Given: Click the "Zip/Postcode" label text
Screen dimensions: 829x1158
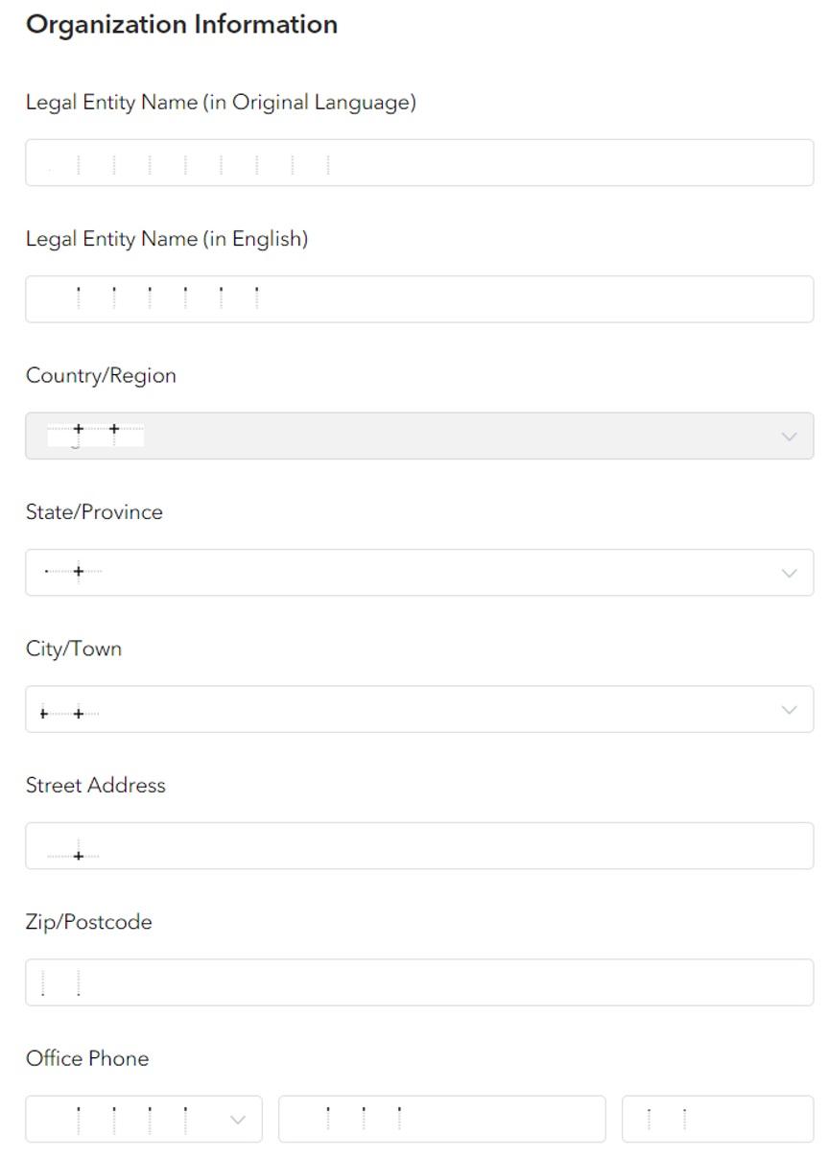Looking at the screenshot, I should pos(88,923).
